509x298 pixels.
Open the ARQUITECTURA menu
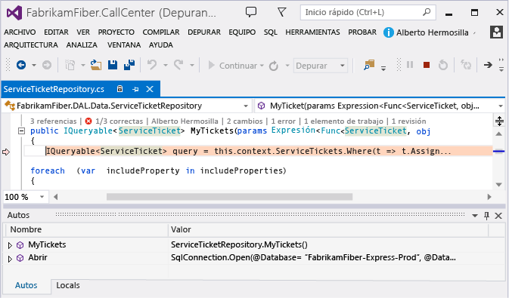pyautogui.click(x=31, y=45)
